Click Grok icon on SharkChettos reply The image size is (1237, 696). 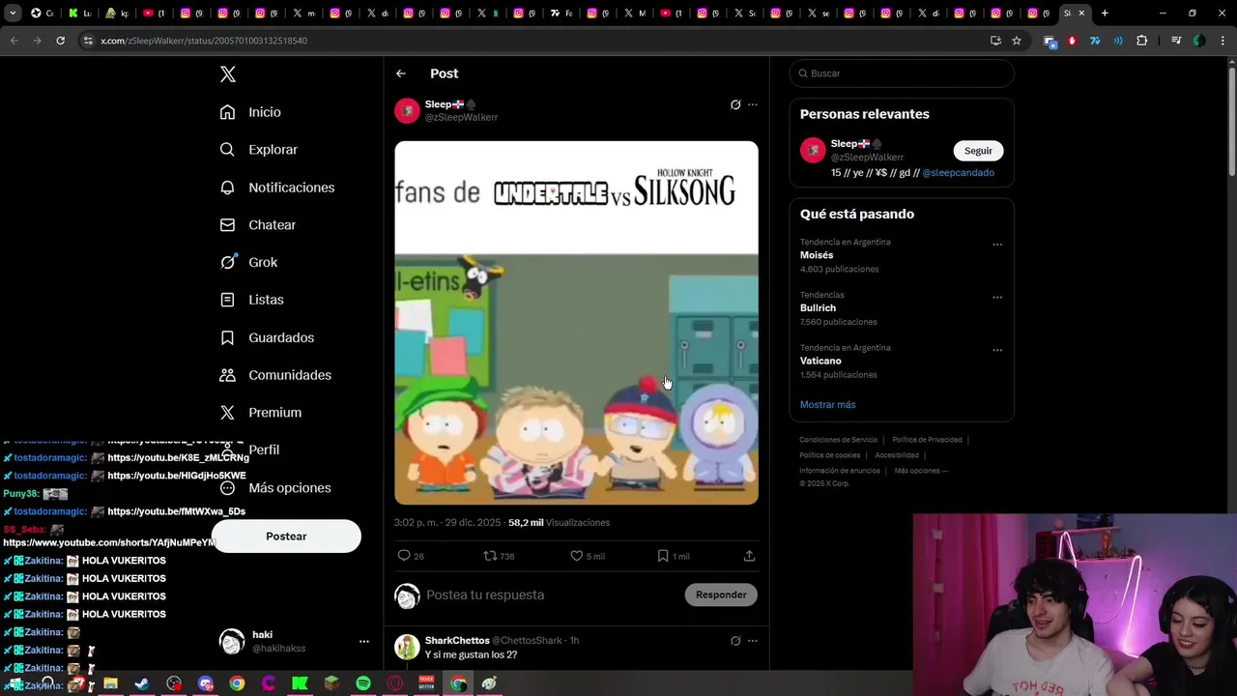coord(735,641)
